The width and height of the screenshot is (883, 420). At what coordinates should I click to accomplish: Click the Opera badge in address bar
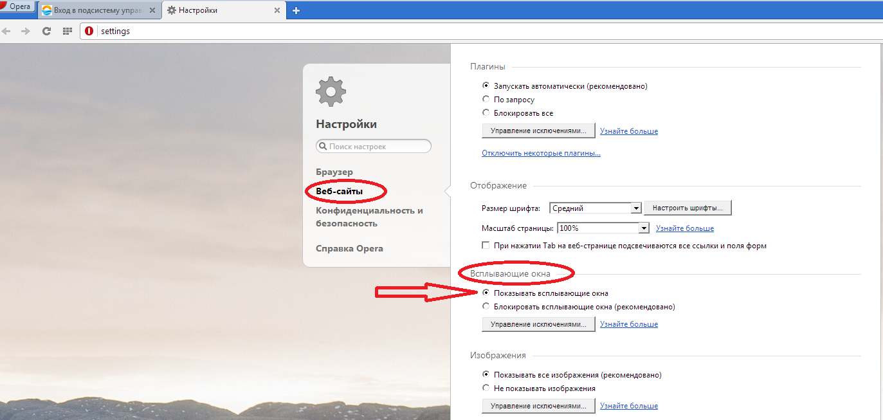[89, 31]
